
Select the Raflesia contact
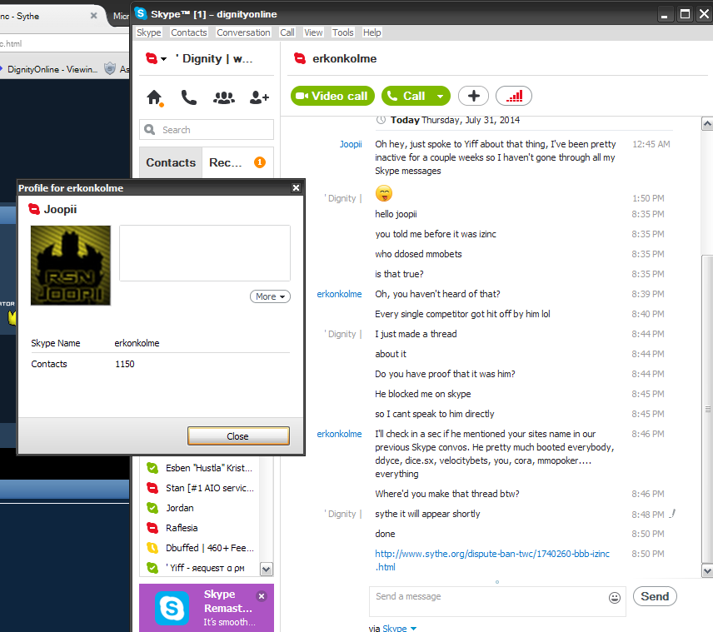[200, 528]
